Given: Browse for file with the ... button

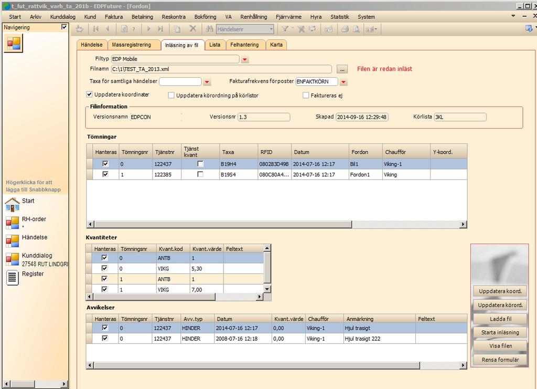Looking at the screenshot, I should (342, 69).
